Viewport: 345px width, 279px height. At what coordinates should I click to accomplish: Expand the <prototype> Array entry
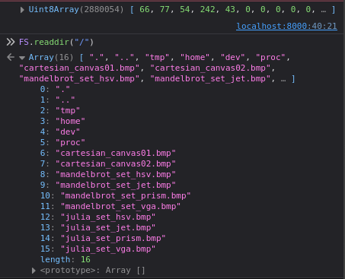pyautogui.click(x=34, y=271)
